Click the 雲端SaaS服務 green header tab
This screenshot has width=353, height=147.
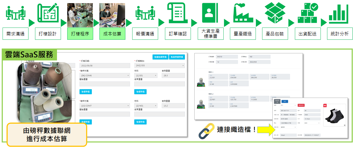click(30, 55)
